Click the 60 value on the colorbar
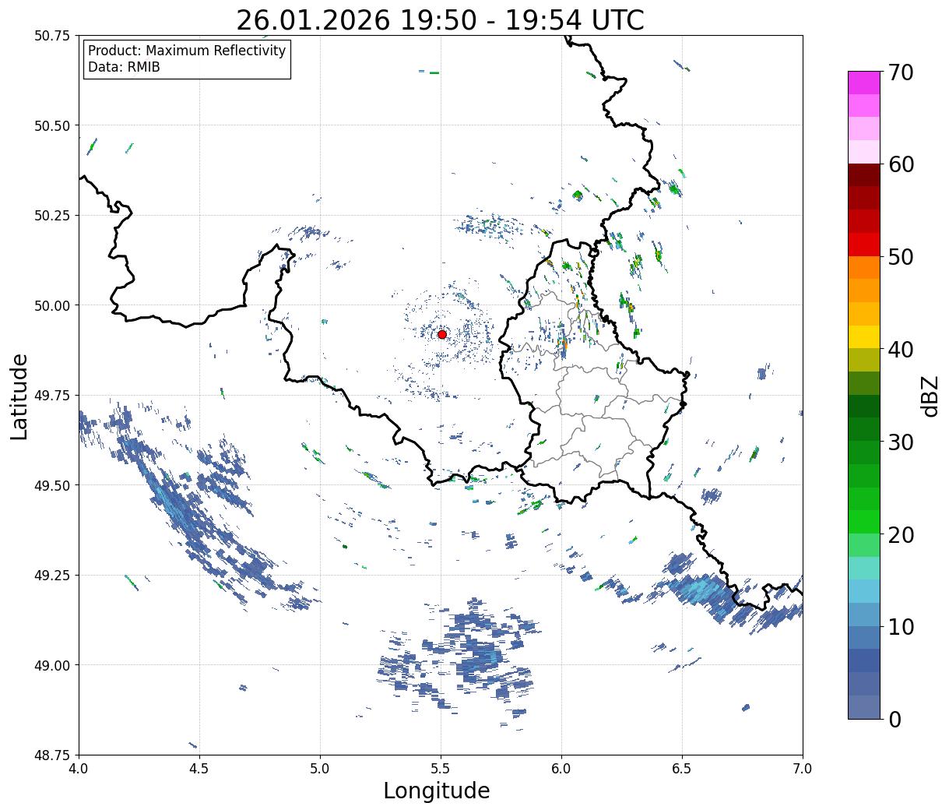Screen dimensions: 949x810 900,164
